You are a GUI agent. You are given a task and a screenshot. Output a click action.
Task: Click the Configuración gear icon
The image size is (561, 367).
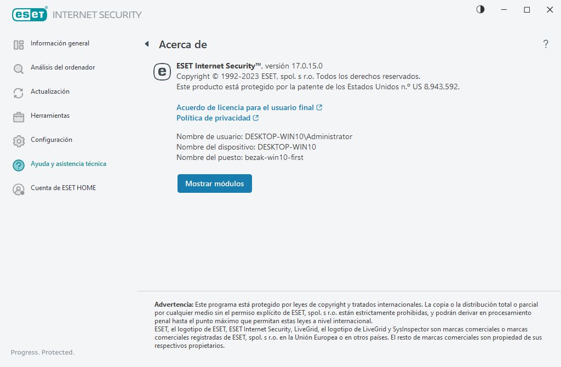pos(19,141)
